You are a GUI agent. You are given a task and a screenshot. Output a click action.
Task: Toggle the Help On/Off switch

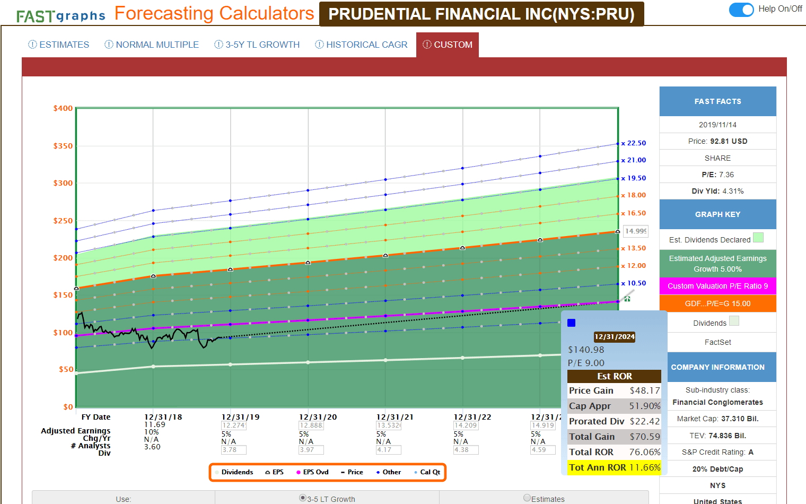tap(741, 9)
